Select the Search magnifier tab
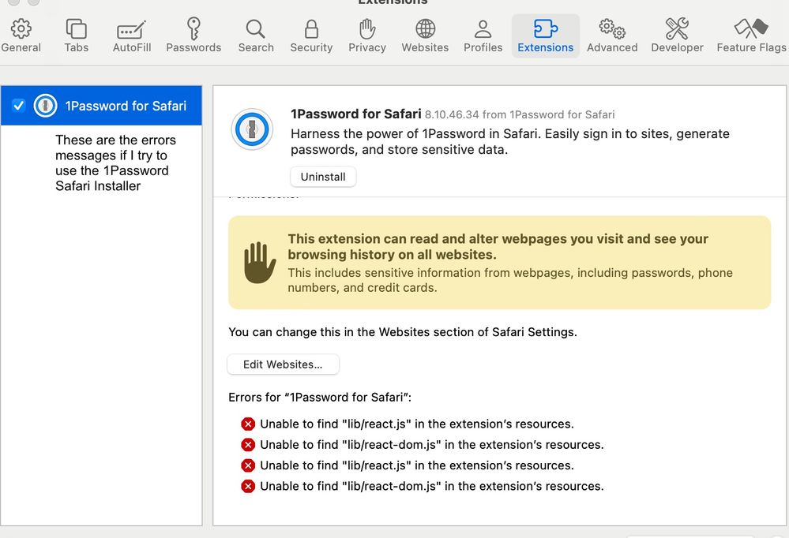Image resolution: width=789 pixels, height=538 pixels. tap(256, 35)
